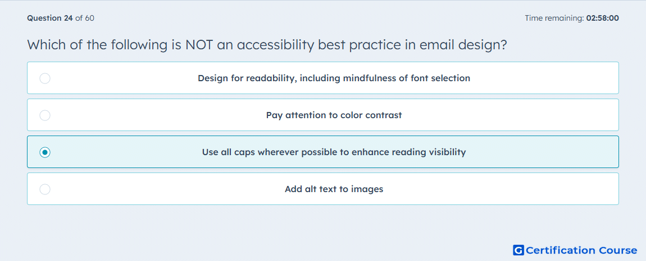Click the bold Question 24 label

(50, 18)
